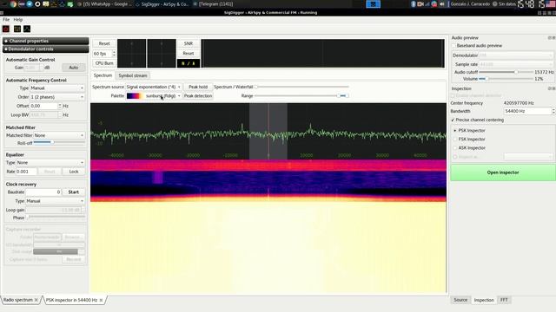Click the SNR button

[x=189, y=43]
